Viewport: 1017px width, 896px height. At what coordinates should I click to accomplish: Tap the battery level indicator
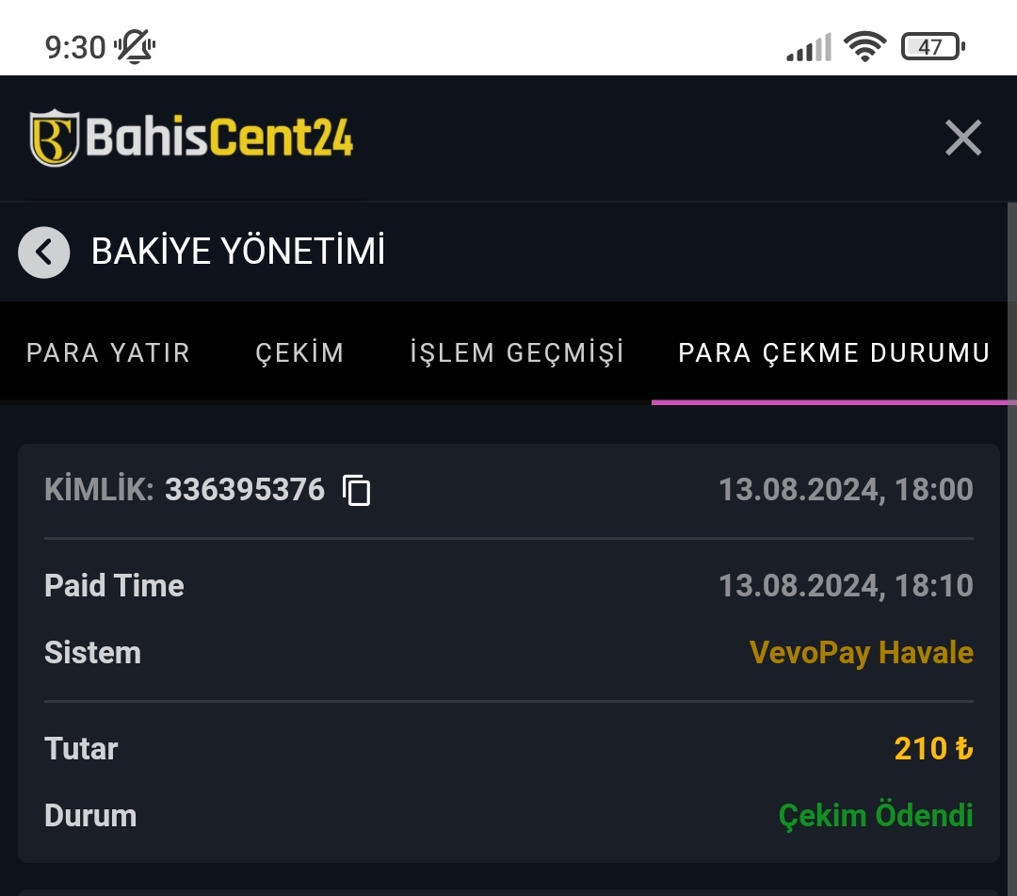pos(931,46)
